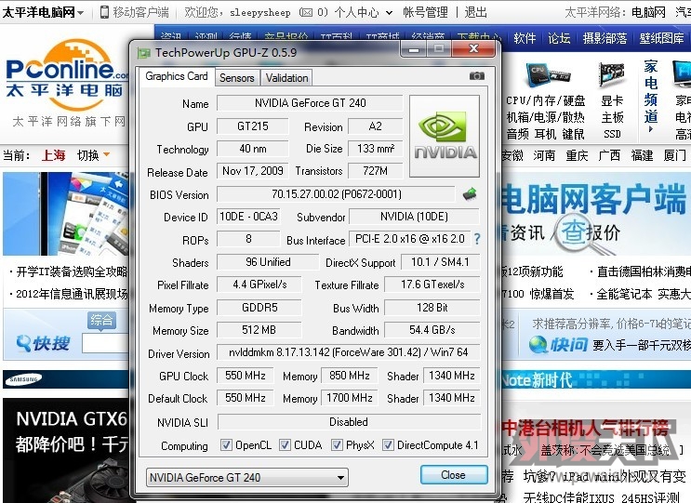Click the GPU-Z screenshot camera icon
This screenshot has height=503, width=691.
476,76
